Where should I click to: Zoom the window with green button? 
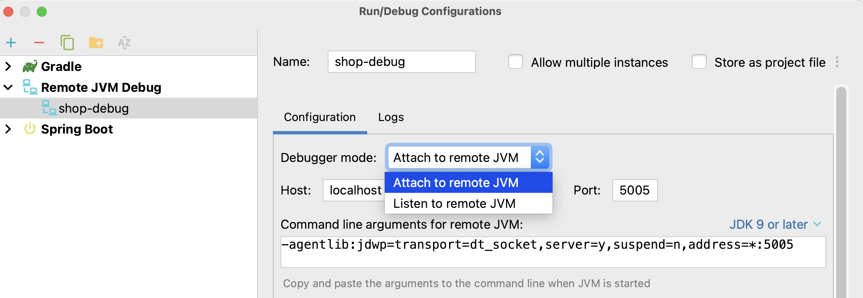point(42,12)
